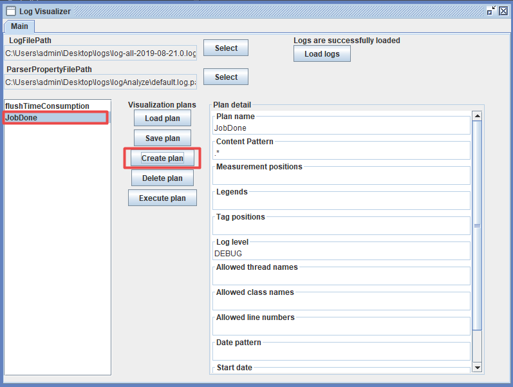Click the Log level field showing DEBUG
513x387 pixels.
(x=341, y=254)
